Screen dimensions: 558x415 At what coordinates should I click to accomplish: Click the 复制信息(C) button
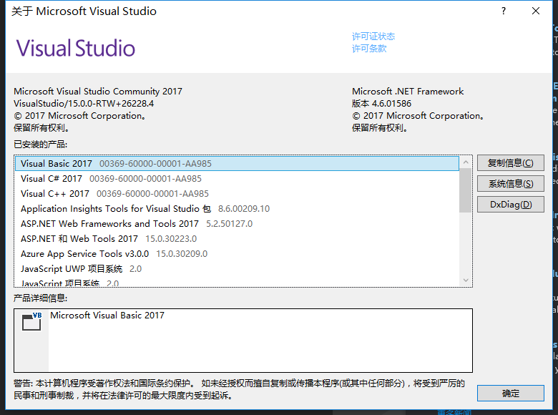click(510, 163)
